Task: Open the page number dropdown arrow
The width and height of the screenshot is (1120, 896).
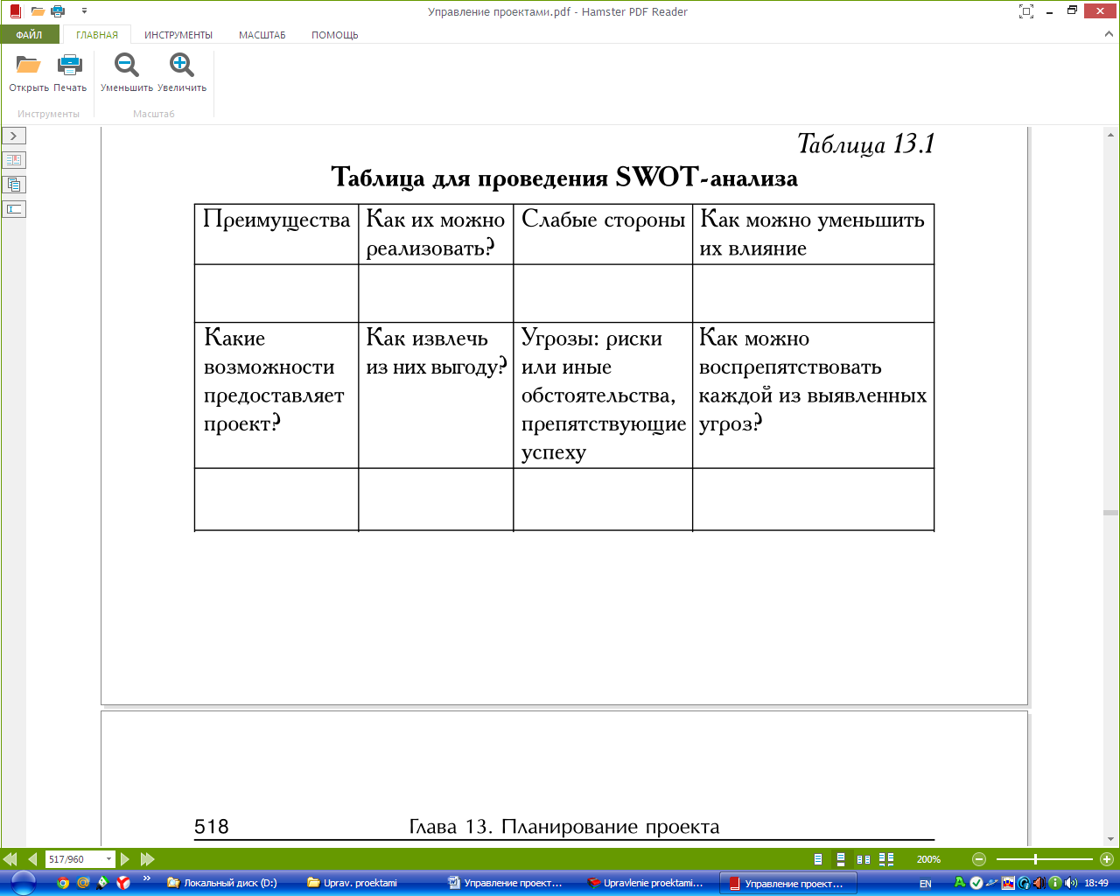Action: click(109, 859)
